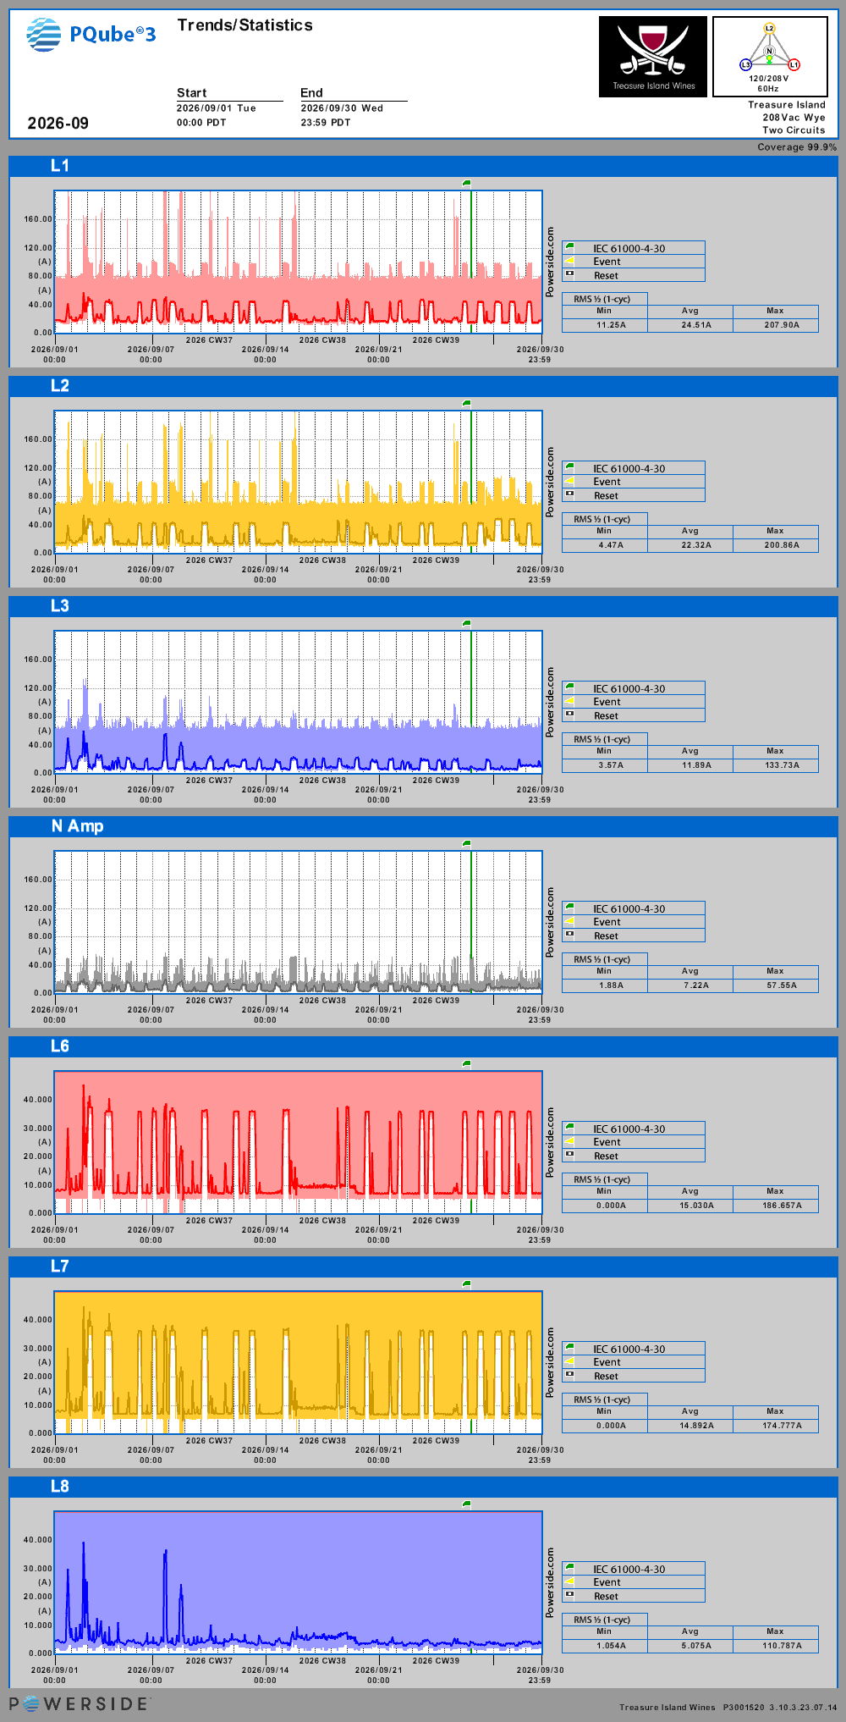The height and width of the screenshot is (1722, 846).
Task: Click the L6 Max value 186.657A
Action: pos(781,1206)
